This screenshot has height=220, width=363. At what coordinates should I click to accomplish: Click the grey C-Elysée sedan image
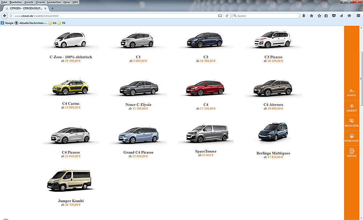pyautogui.click(x=139, y=88)
